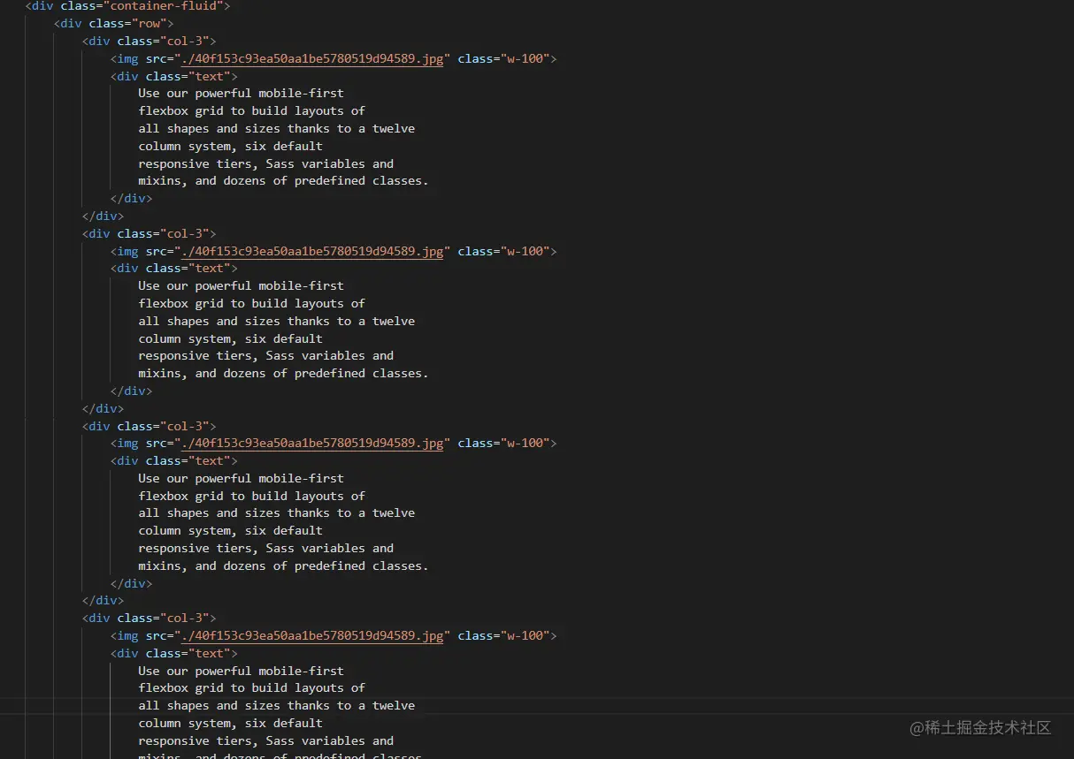Click the highlighted line "all shapes and sizes thanks to a twelve"
This screenshot has width=1074, height=759.
click(276, 705)
